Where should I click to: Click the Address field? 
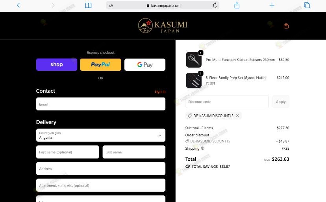(101, 169)
